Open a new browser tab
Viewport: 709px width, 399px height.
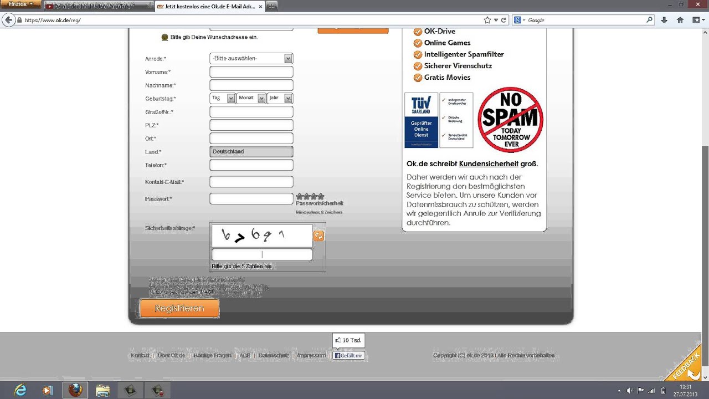click(271, 7)
